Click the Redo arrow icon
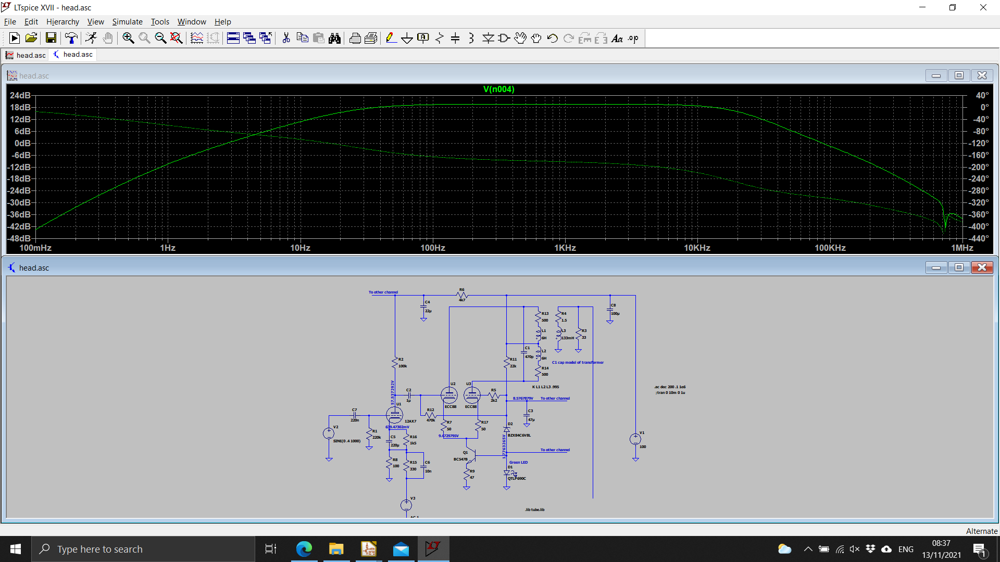The height and width of the screenshot is (562, 1000). click(x=568, y=38)
